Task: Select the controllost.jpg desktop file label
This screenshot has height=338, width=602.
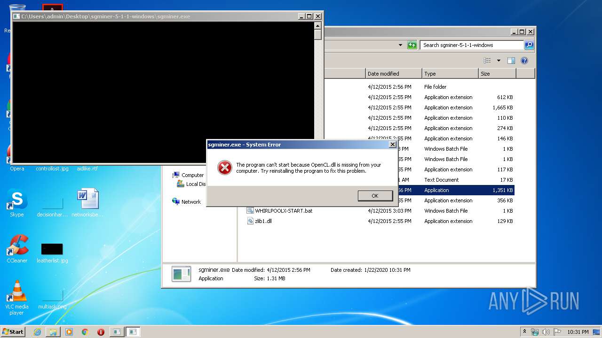Action: tap(52, 169)
